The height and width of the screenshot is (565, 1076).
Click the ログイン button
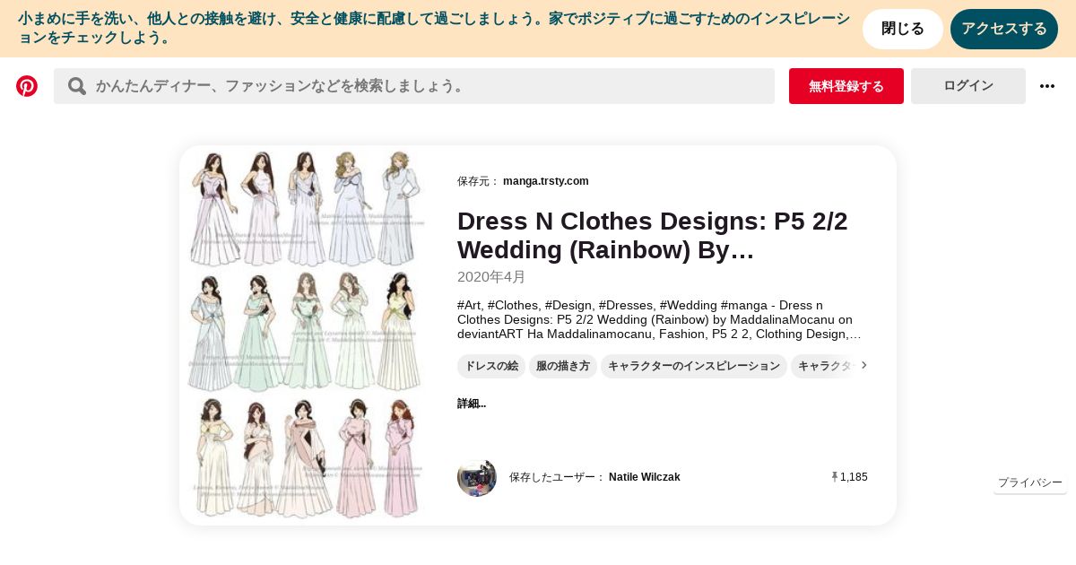click(968, 86)
